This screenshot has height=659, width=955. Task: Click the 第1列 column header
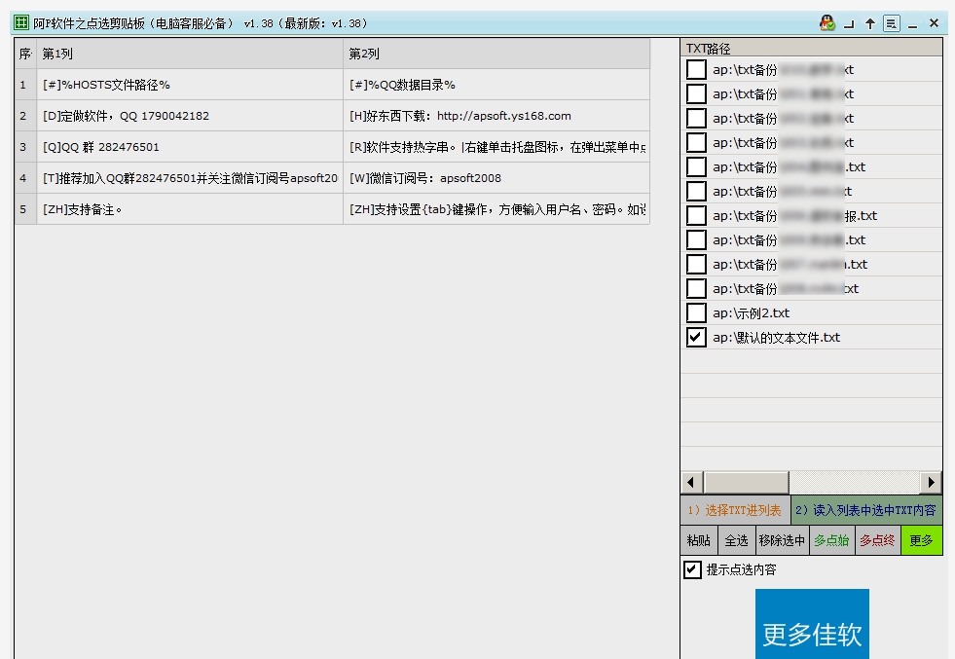tap(190, 54)
